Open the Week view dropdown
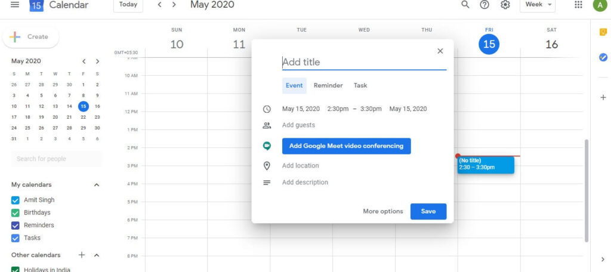 tap(538, 5)
